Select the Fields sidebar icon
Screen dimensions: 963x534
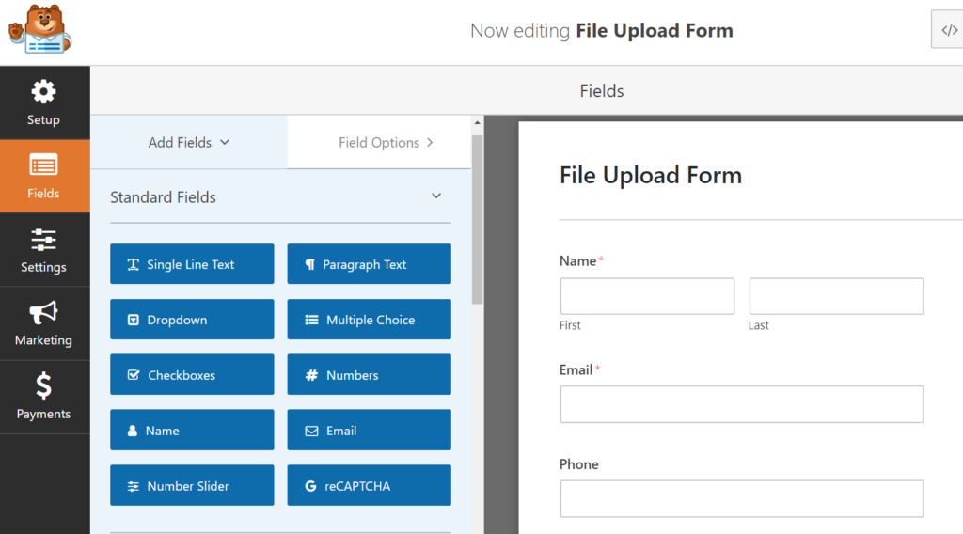coord(44,177)
